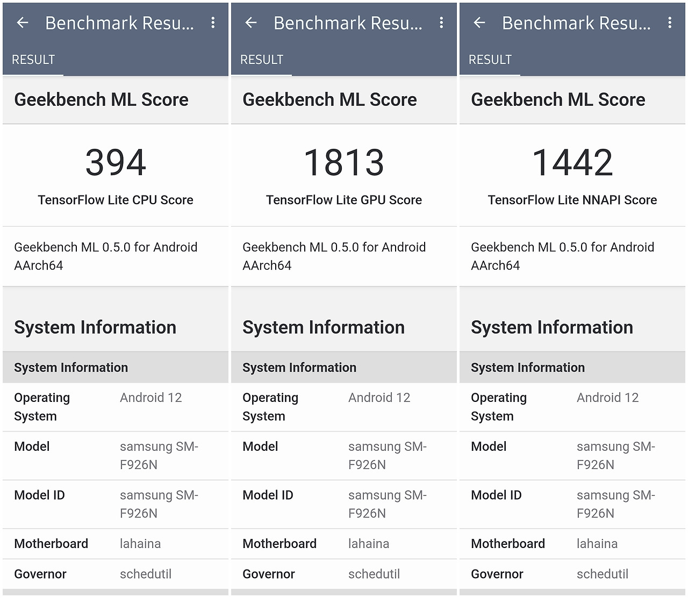Open overflow menu on the CPU result panel
The image size is (688, 598).
(x=213, y=23)
